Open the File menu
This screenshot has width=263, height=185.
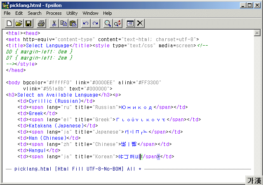(7, 13)
